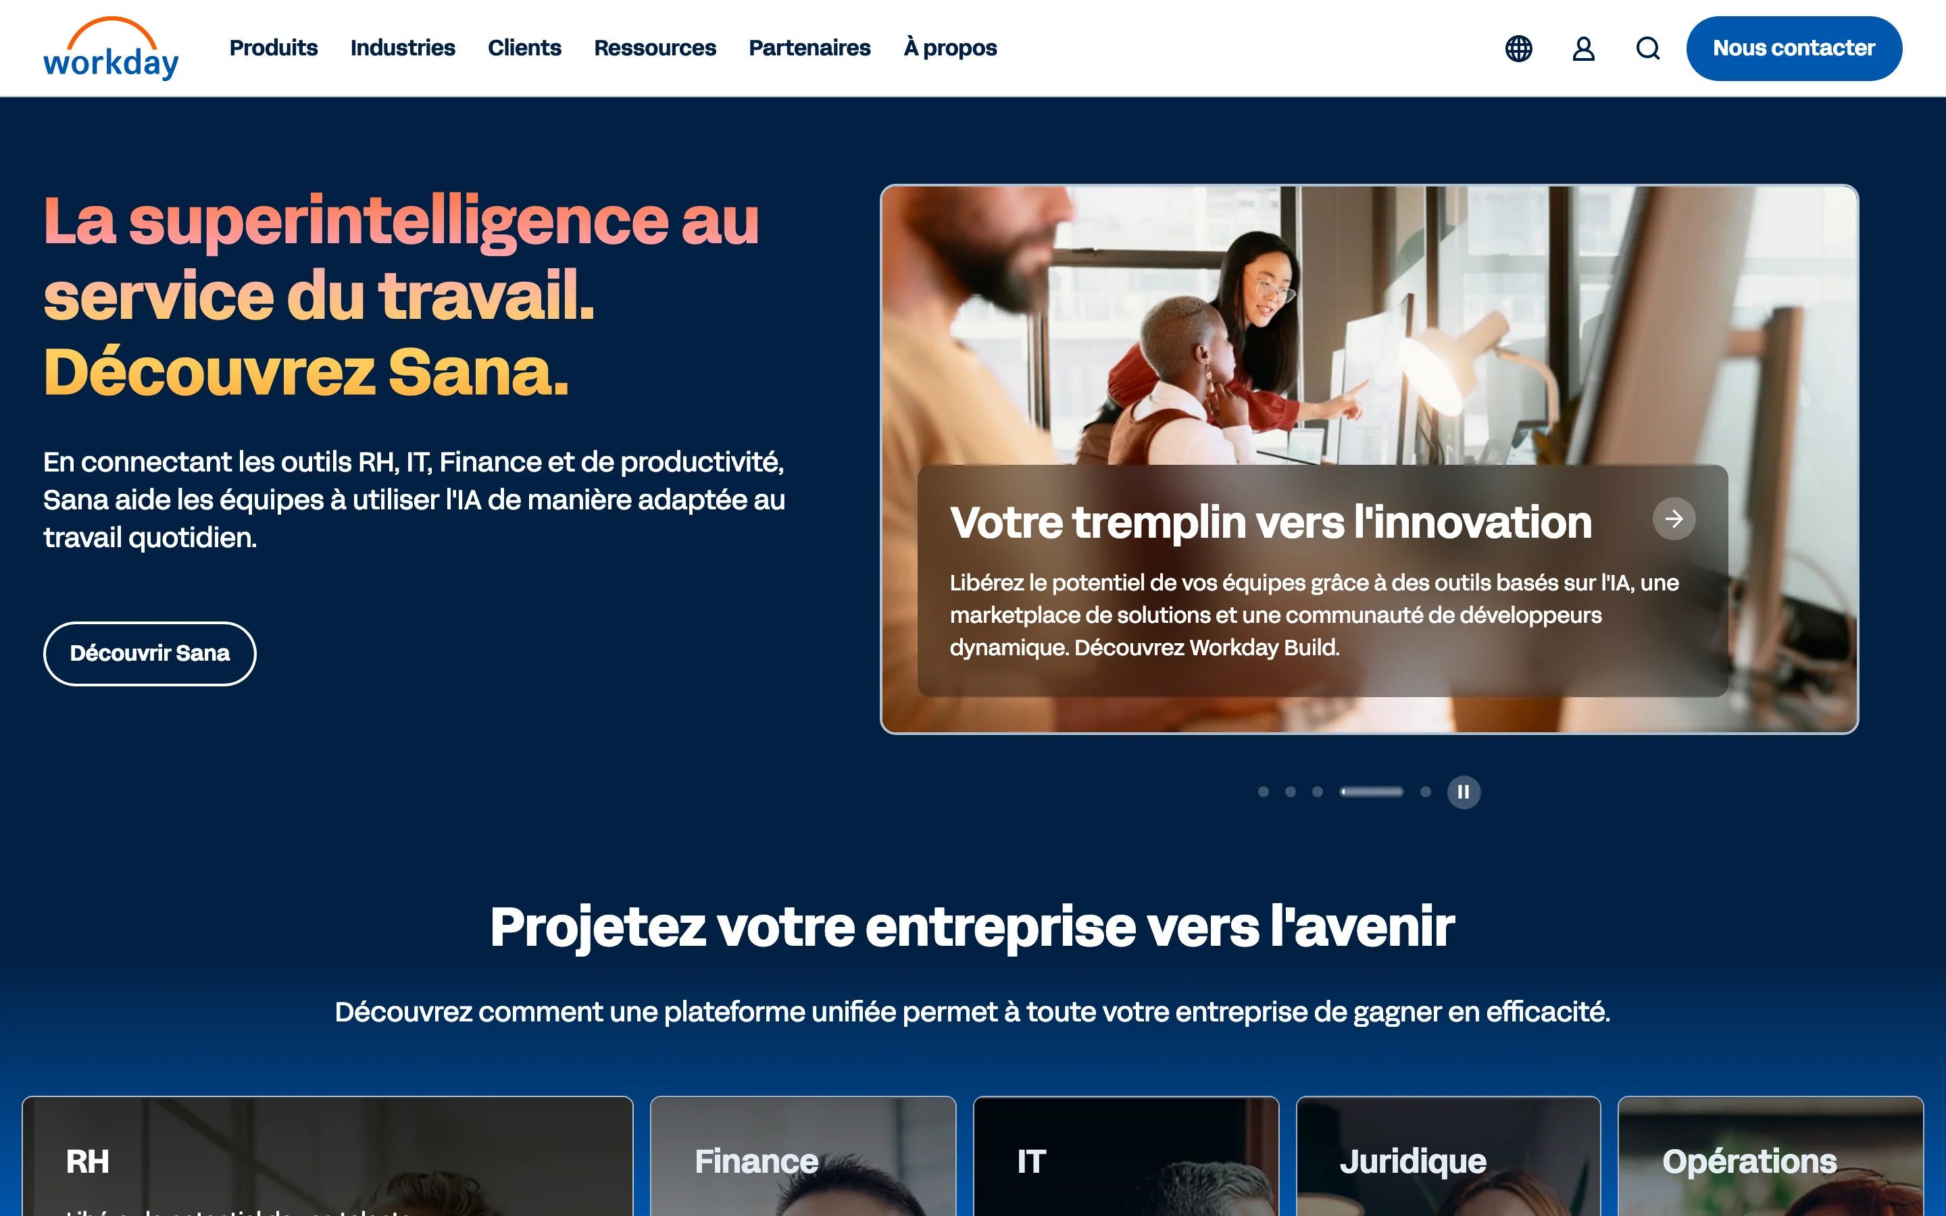Image resolution: width=1946 pixels, height=1216 pixels.
Task: Expand the Produits menu
Action: 274,48
